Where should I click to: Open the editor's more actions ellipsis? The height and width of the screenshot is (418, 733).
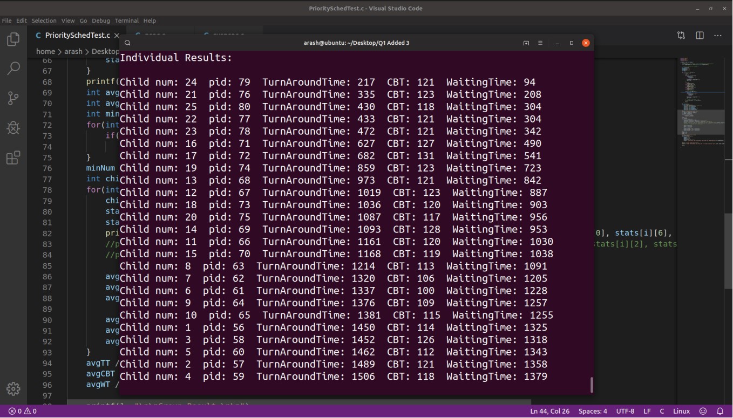(x=717, y=35)
